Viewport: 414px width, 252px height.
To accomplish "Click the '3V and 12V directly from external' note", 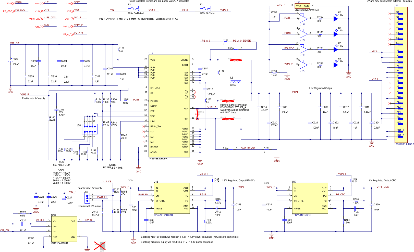I will (x=389, y=1).
